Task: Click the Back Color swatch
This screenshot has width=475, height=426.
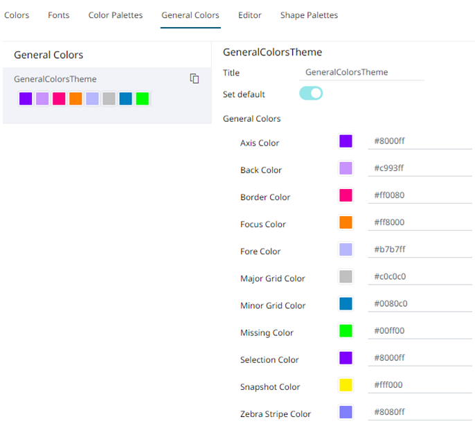Action: point(346,168)
